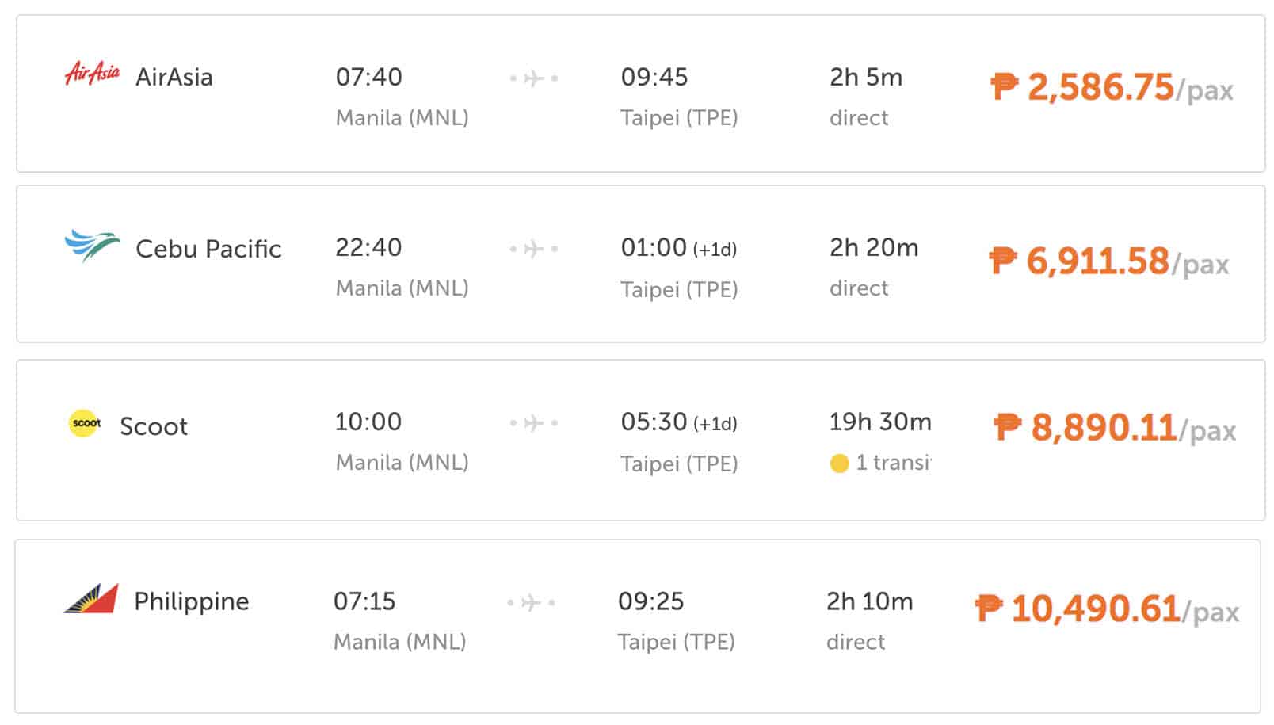Click the 2h 10m Philippine flight duration
Screen dimensions: 1274x725
(869, 601)
